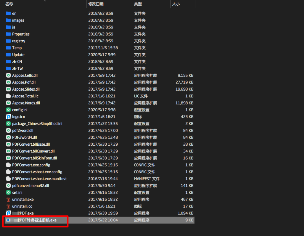The width and height of the screenshot is (304, 236).
Task: Select the Aspose.Words.dll file name
Action: [x=26, y=103]
